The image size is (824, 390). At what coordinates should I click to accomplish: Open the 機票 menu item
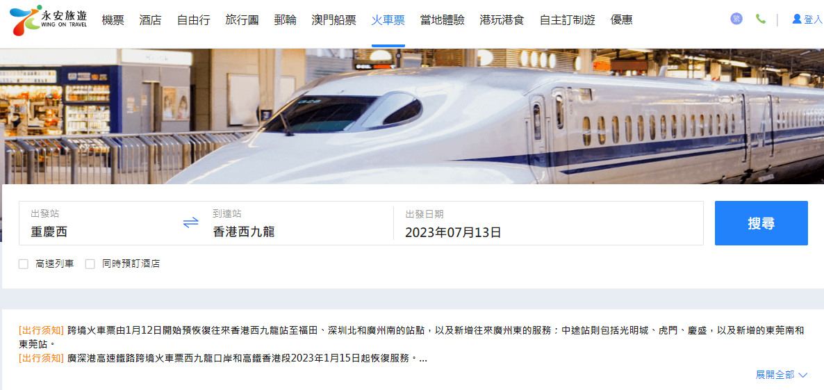(x=113, y=20)
